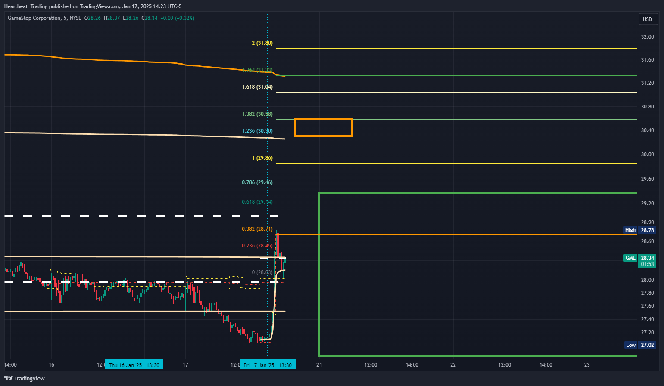Click the 30.80 price axis label
The height and width of the screenshot is (386, 664).
point(647,107)
